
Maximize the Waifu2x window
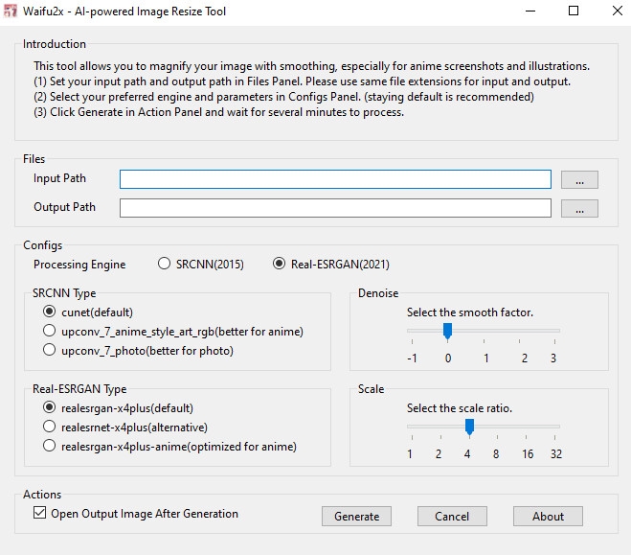[574, 12]
